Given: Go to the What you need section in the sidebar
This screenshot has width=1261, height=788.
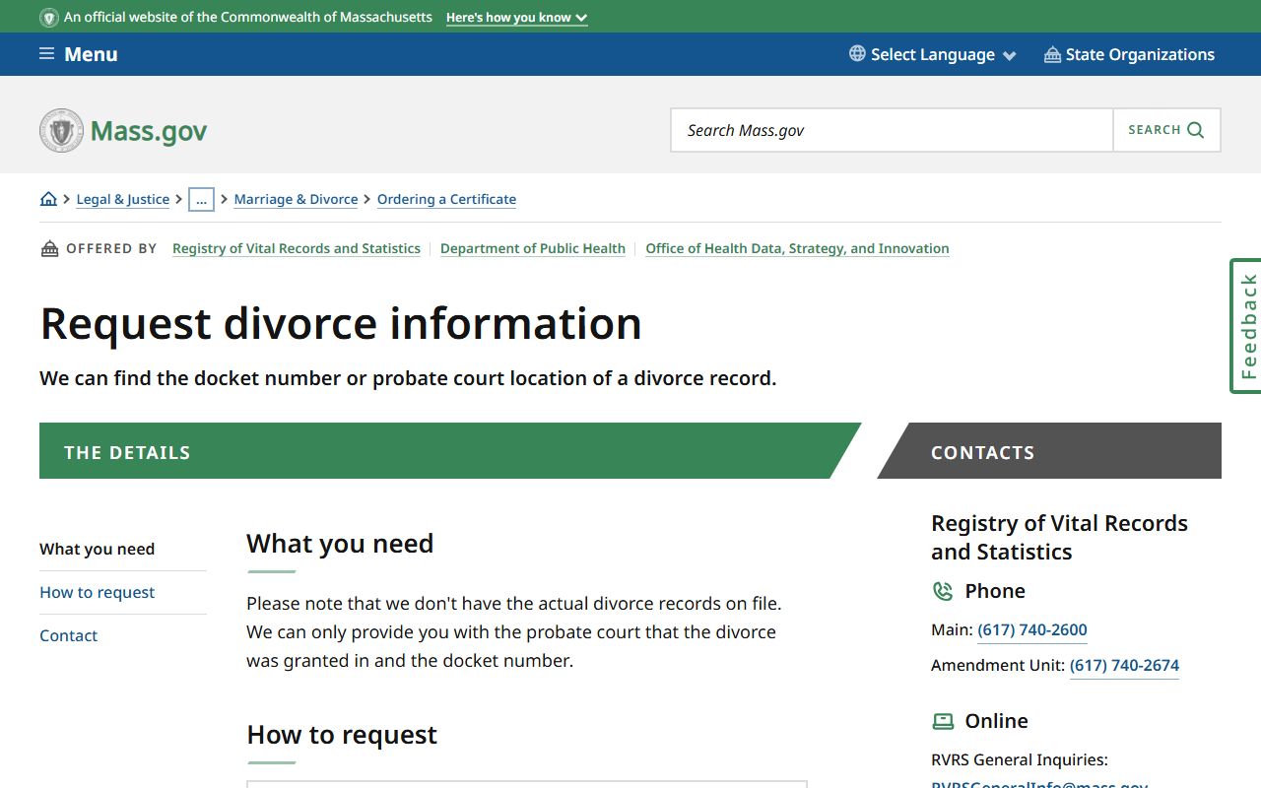Looking at the screenshot, I should coord(97,549).
